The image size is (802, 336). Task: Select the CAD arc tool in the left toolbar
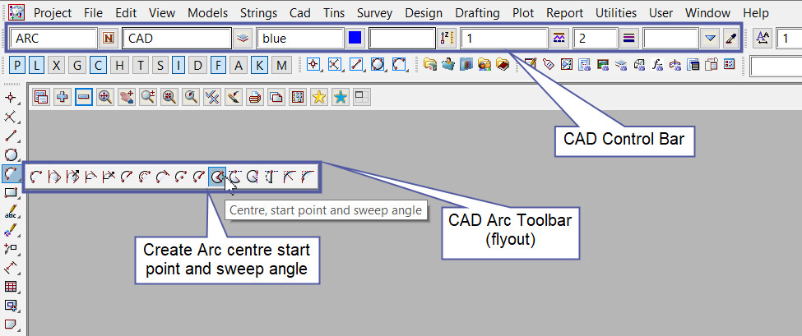click(x=11, y=174)
